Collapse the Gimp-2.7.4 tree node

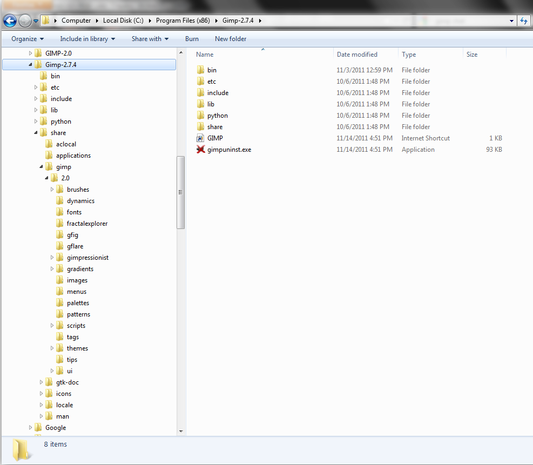pos(30,65)
